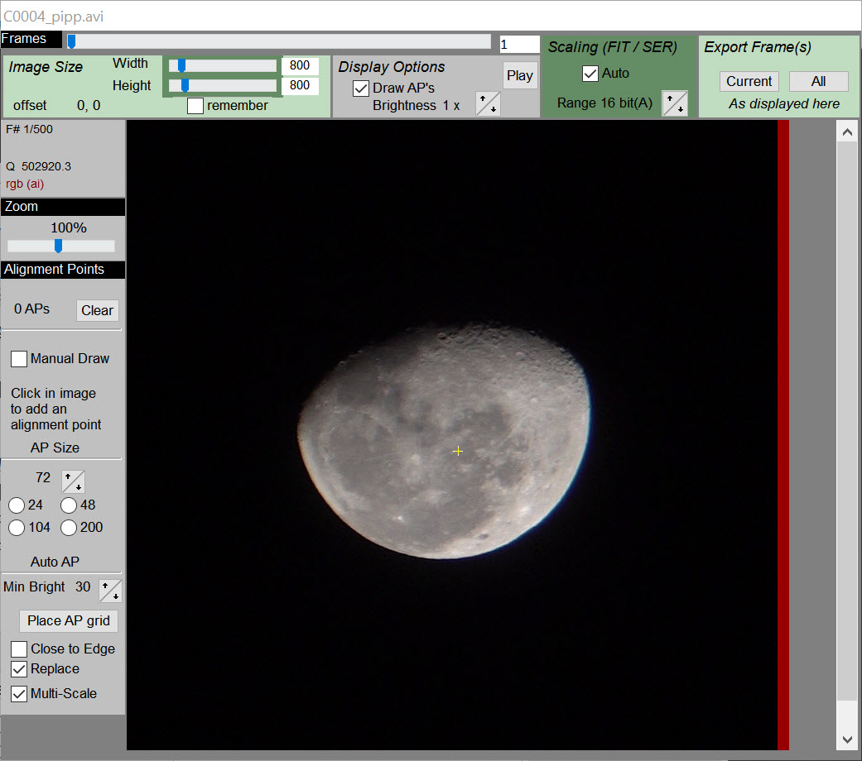Toggle the Draw AP's checkbox
Image resolution: width=862 pixels, height=761 pixels.
[x=361, y=89]
